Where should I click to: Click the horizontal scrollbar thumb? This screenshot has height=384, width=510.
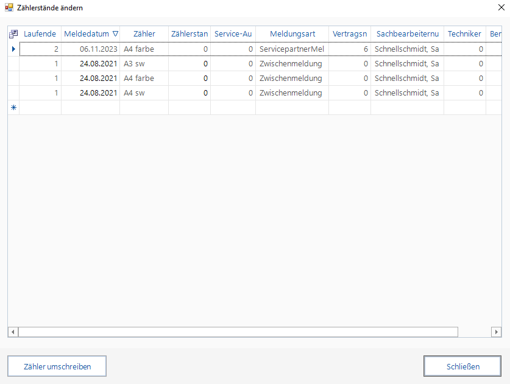coord(238,332)
